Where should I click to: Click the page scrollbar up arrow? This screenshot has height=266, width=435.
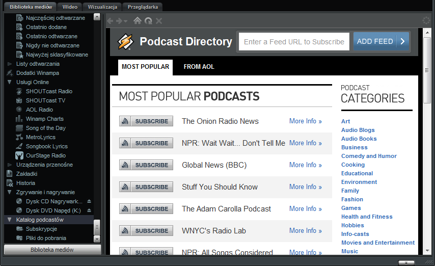click(427, 33)
